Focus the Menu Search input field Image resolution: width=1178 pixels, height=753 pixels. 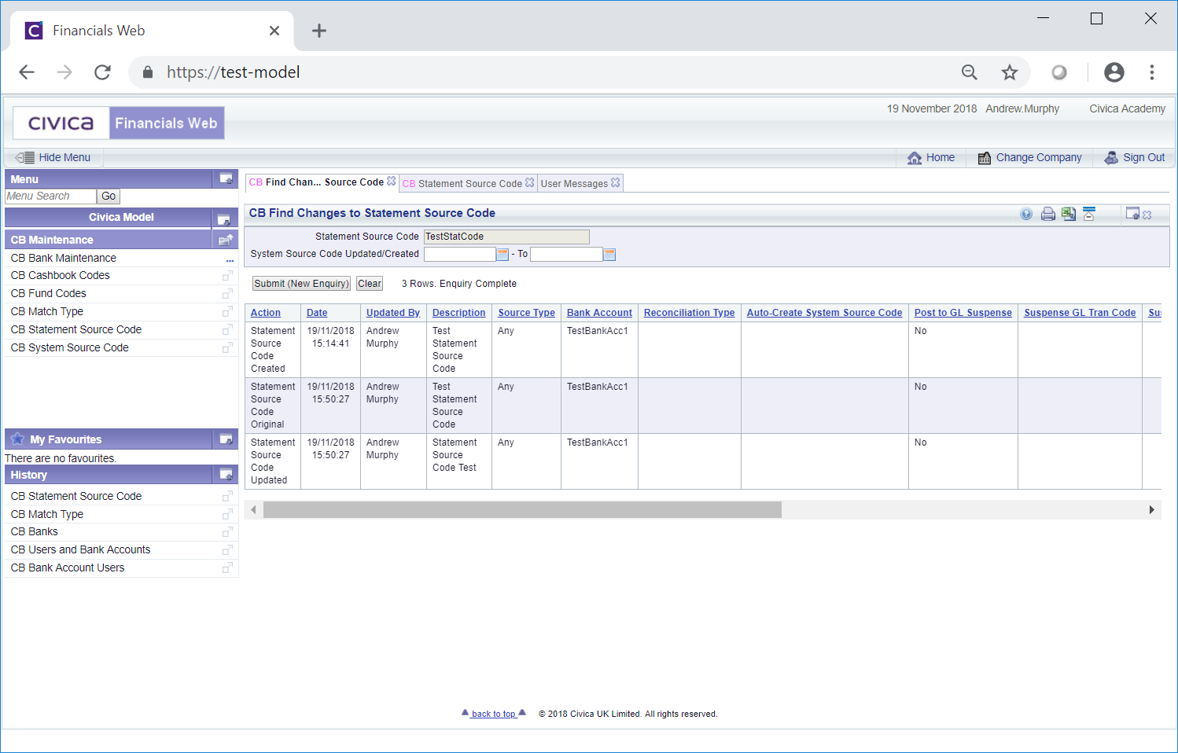(50, 197)
